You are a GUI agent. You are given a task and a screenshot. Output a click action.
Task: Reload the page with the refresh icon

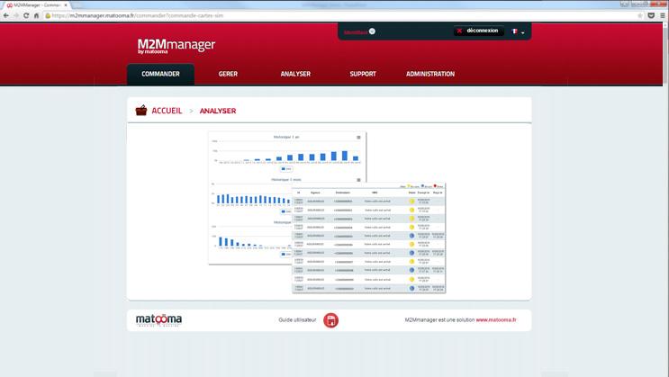26,15
